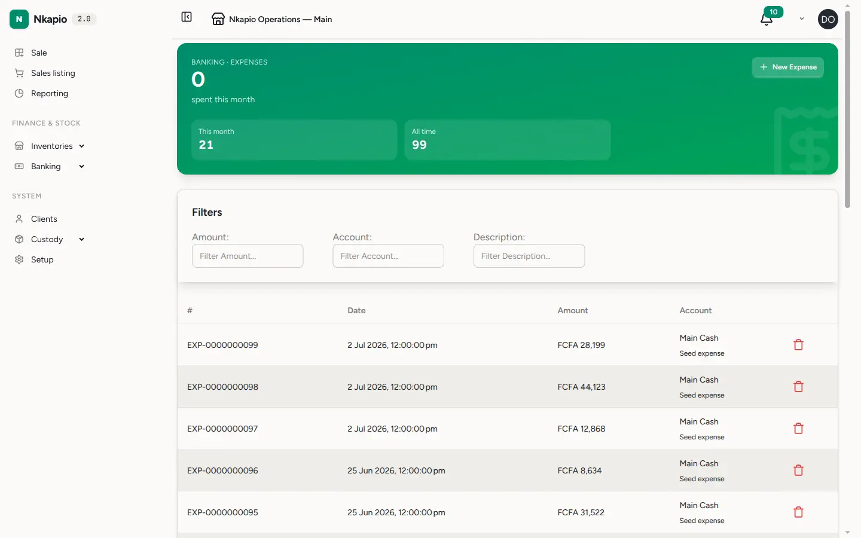Select the Banking menu label
This screenshot has height=538, width=861.
coord(46,166)
